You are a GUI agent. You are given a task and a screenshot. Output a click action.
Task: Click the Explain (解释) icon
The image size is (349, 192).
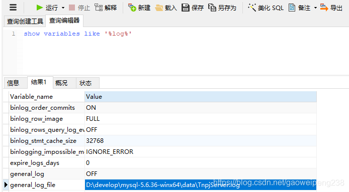coord(99,8)
